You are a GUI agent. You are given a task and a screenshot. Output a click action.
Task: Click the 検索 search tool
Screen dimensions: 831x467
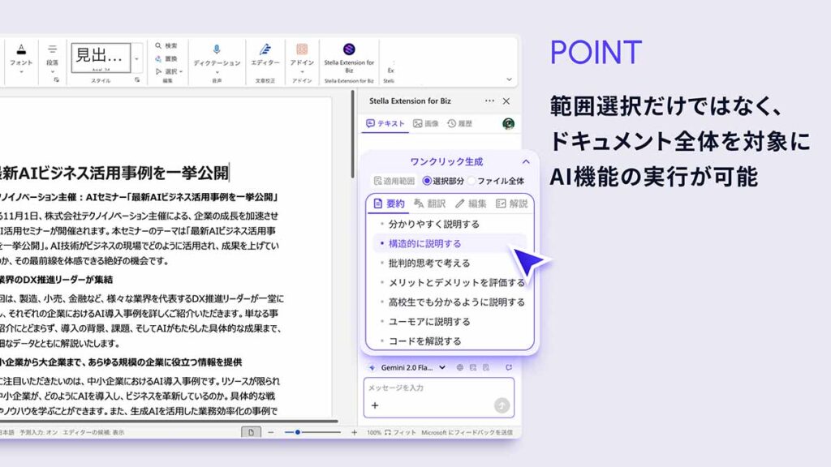[166, 46]
